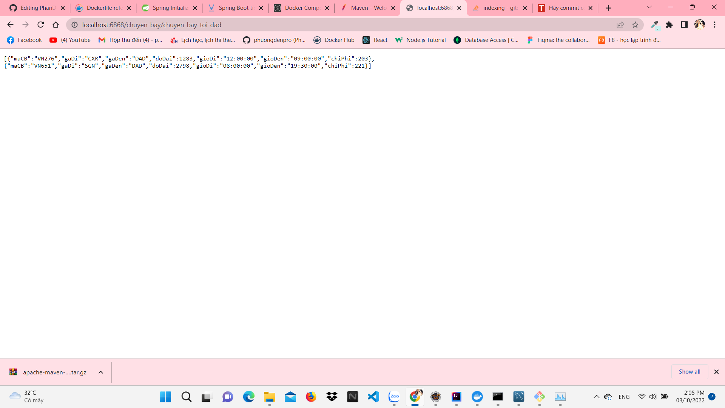Screen dimensions: 725x408
Task: Close the downloads bar
Action: point(716,372)
